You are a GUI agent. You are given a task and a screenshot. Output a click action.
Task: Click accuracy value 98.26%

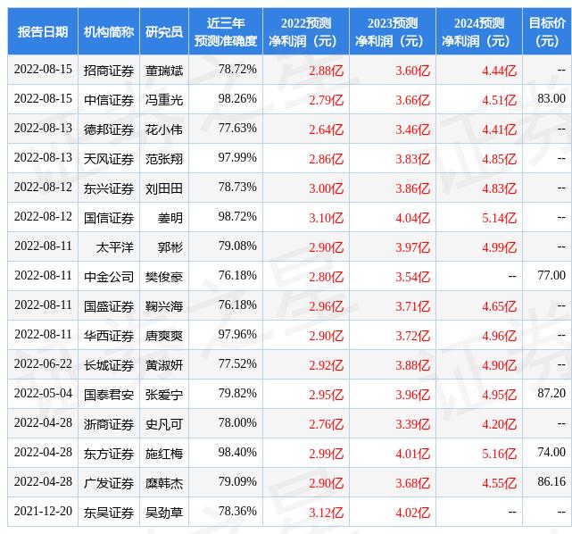coord(237,98)
